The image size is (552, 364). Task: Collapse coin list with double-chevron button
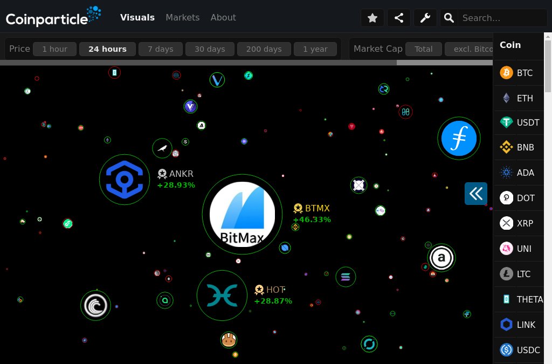tap(476, 194)
